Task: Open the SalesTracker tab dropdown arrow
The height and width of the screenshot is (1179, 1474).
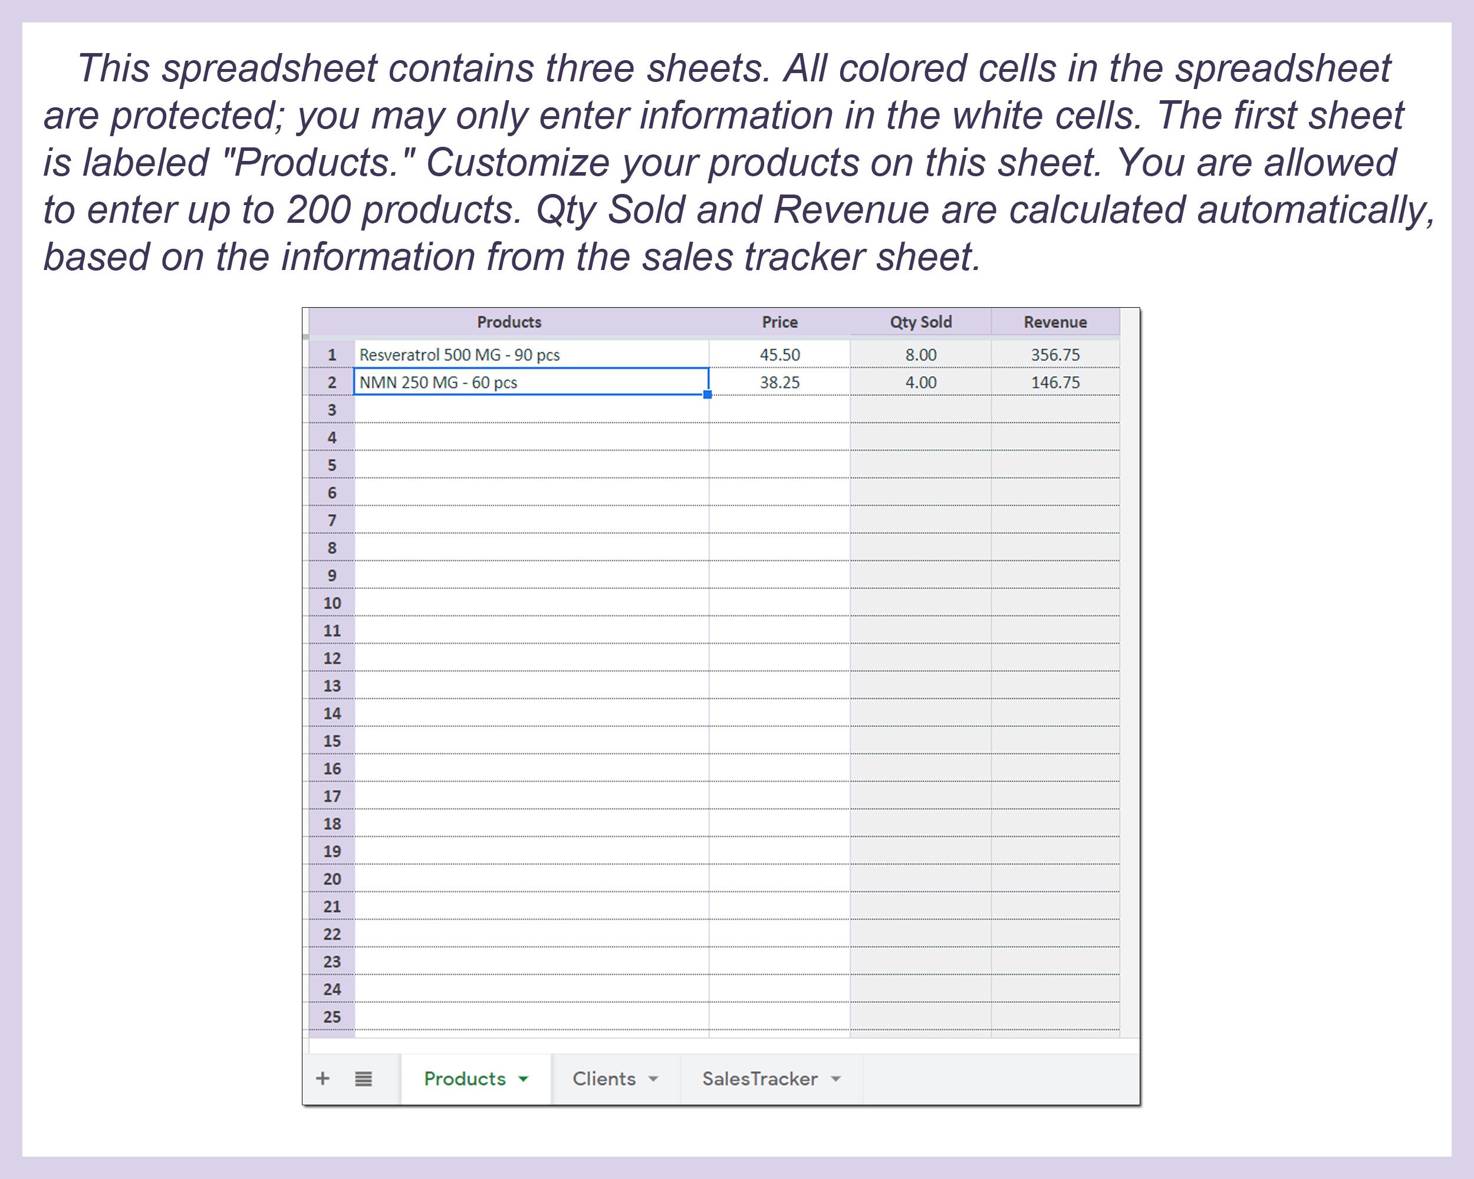Action: (835, 1079)
